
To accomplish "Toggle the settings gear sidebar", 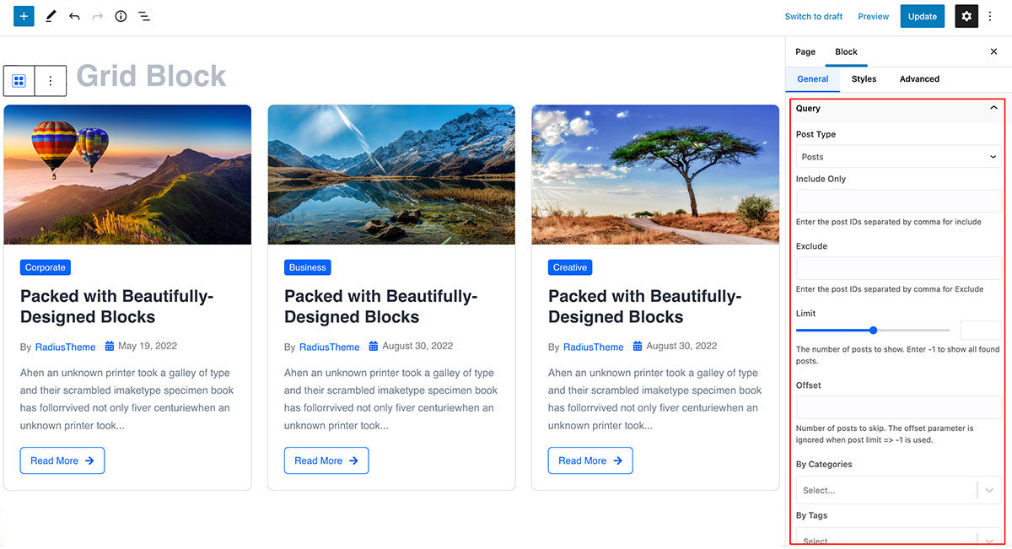I will coord(966,16).
